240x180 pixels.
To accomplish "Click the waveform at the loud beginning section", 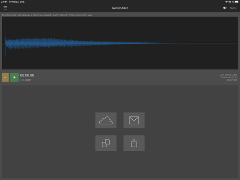I will pyautogui.click(x=31, y=43).
